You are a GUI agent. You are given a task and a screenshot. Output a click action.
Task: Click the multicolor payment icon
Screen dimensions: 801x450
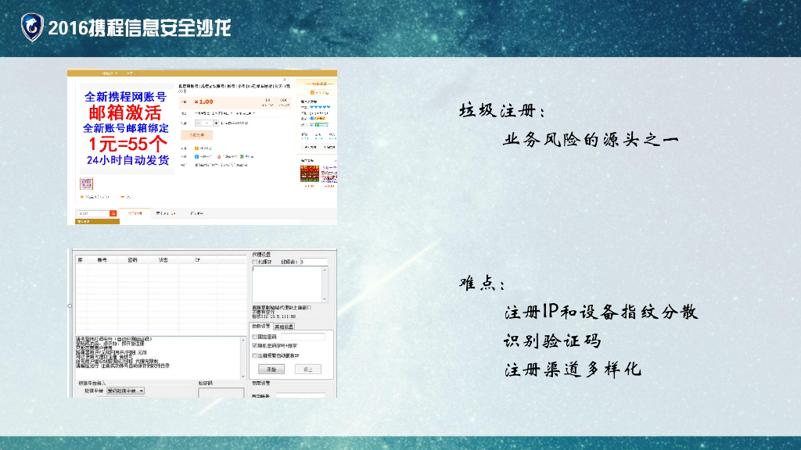[242, 156]
